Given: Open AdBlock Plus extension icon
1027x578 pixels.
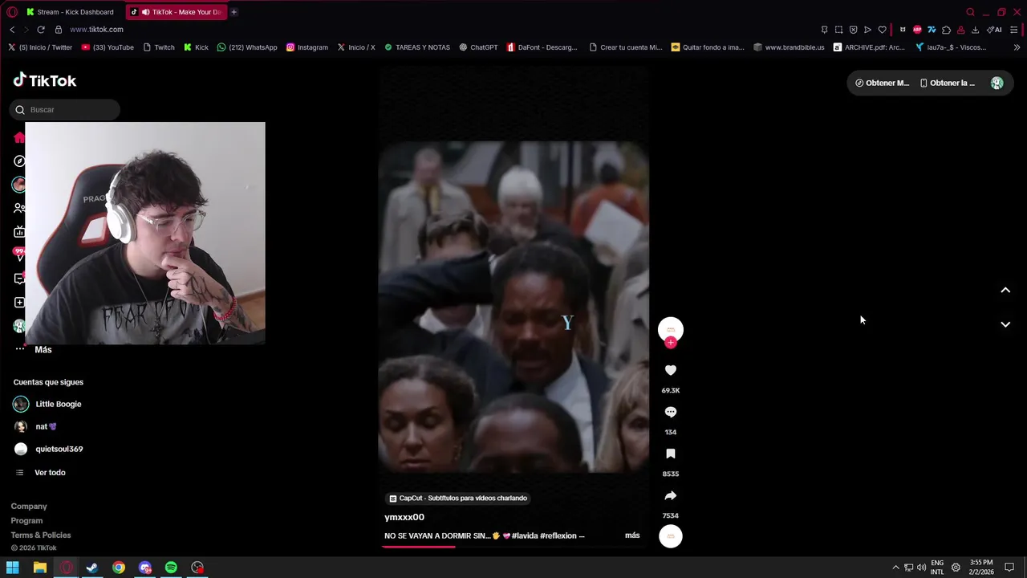Looking at the screenshot, I should tap(917, 30).
